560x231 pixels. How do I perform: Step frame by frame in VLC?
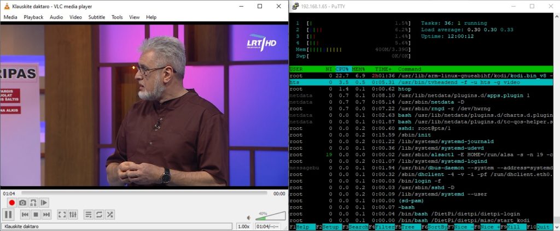44,203
